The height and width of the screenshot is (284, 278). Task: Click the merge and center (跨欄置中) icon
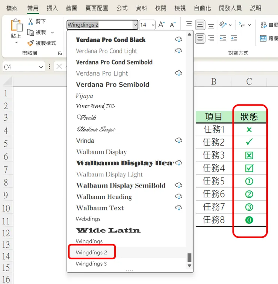[263, 38]
